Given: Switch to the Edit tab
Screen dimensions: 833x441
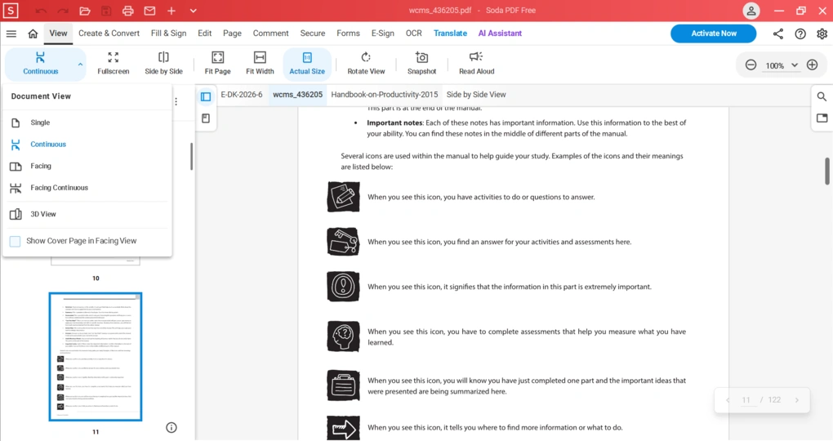Looking at the screenshot, I should (x=204, y=33).
